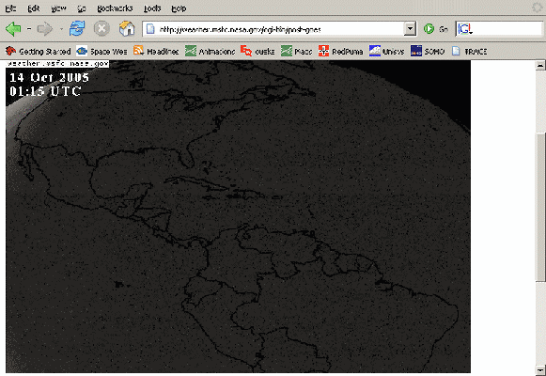The height and width of the screenshot is (376, 546).
Task: Expand the address bar history dropdown
Action: coord(410,29)
